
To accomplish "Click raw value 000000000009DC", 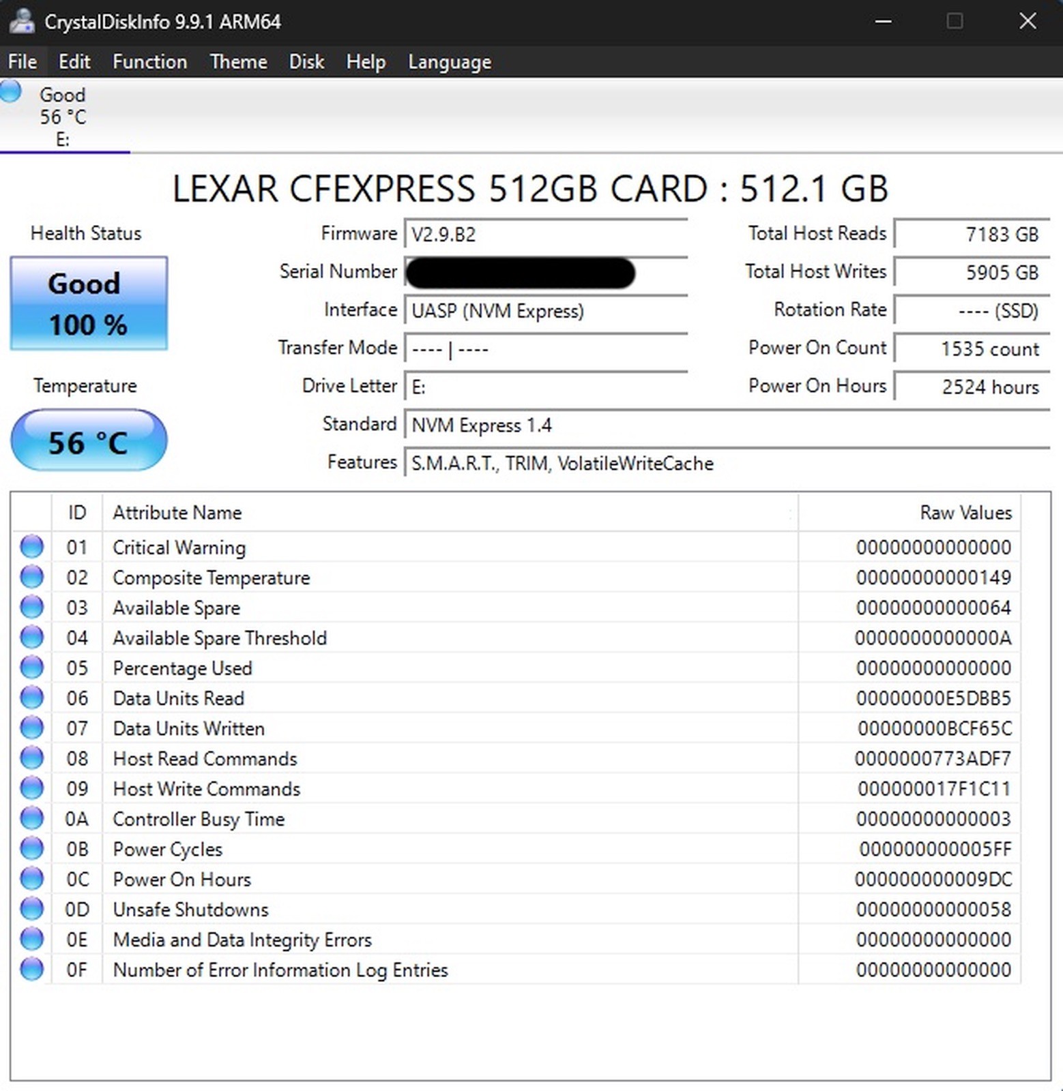I will pos(933,880).
